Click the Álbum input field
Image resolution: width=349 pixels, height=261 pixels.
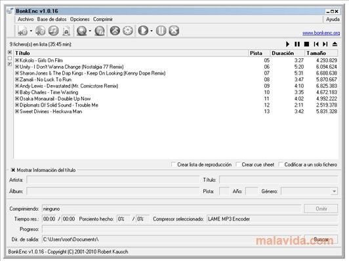tap(113, 191)
